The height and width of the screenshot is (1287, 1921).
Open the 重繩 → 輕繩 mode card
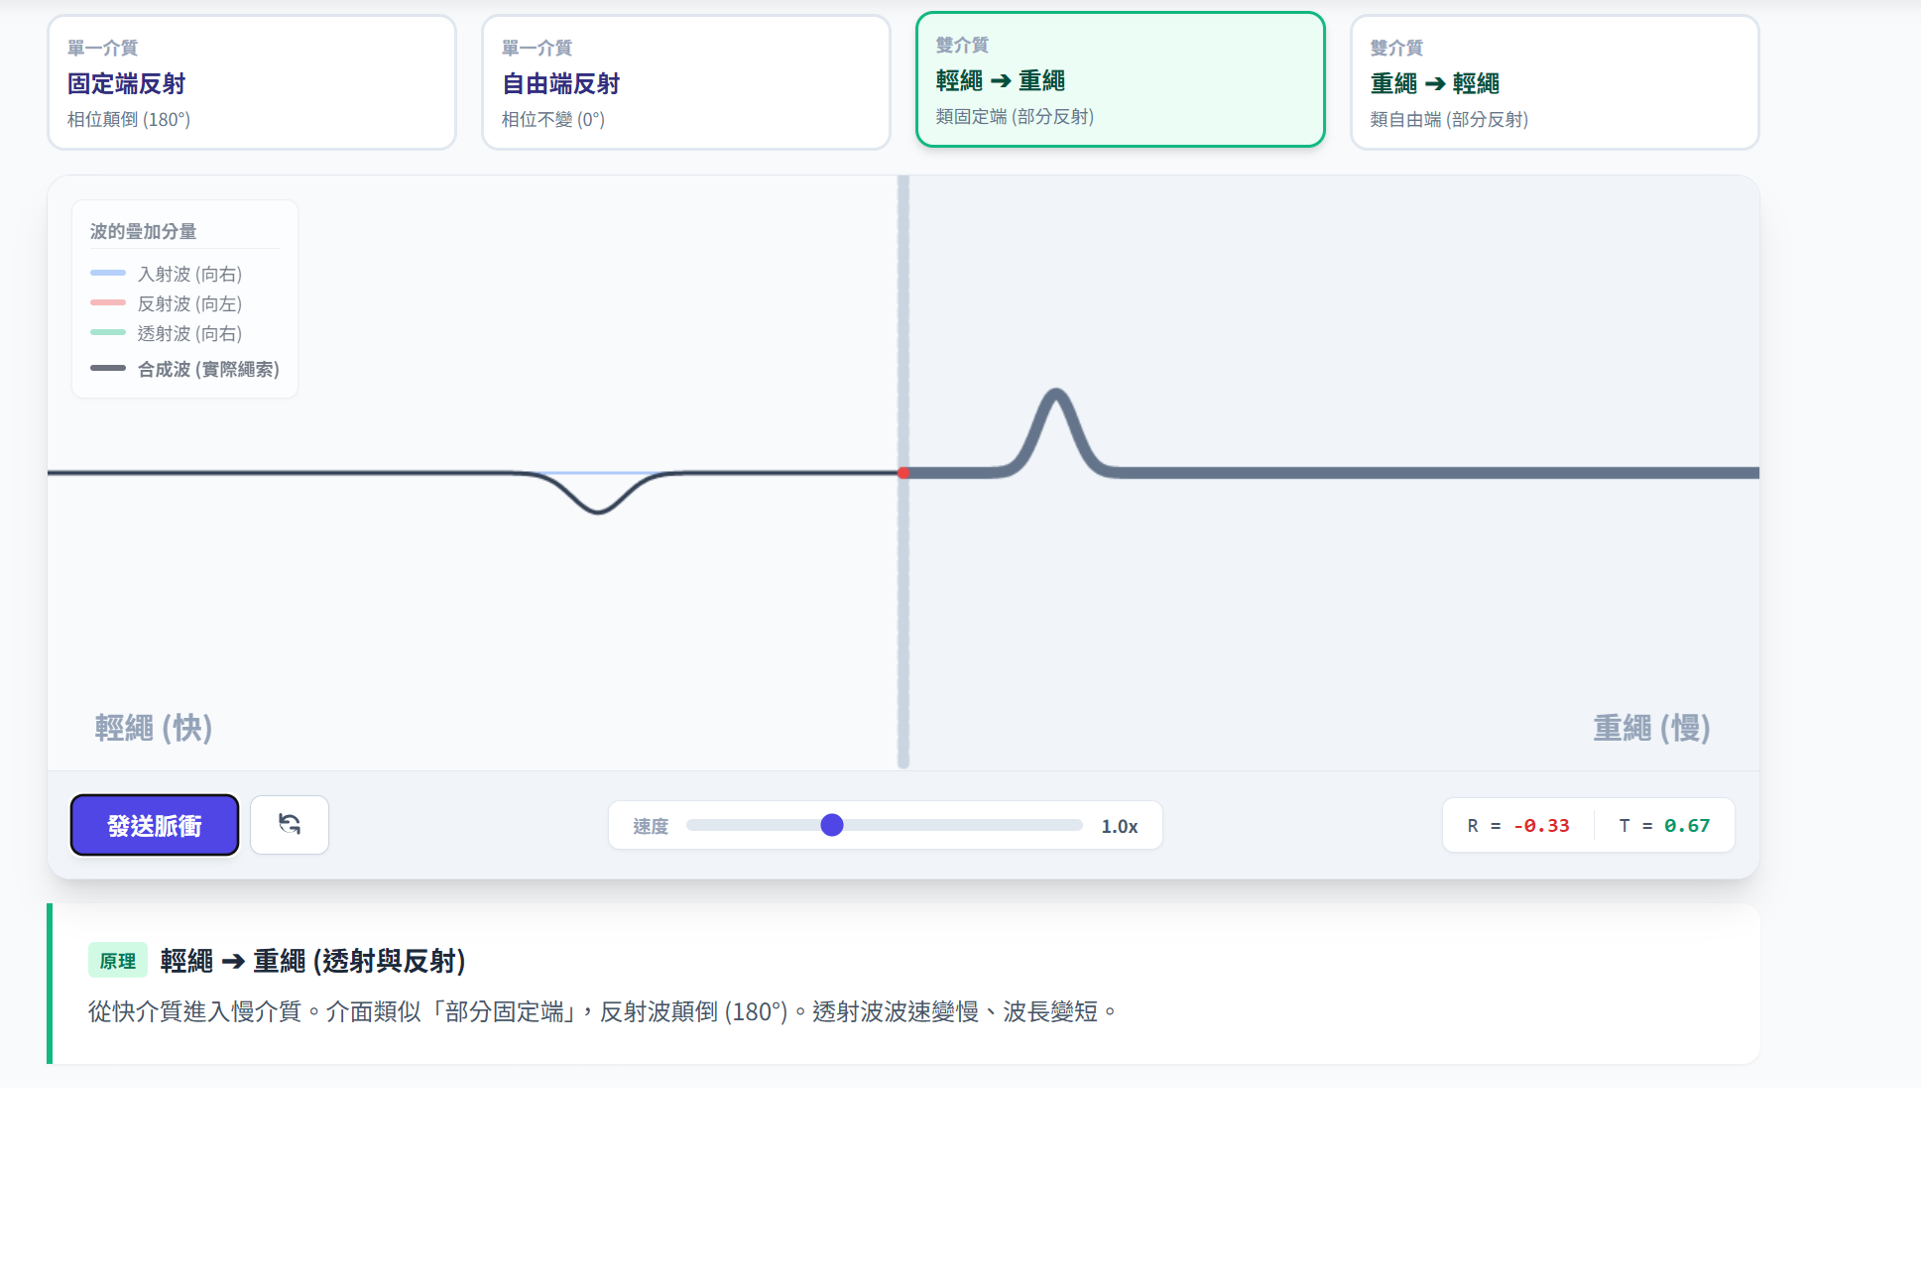[1554, 82]
